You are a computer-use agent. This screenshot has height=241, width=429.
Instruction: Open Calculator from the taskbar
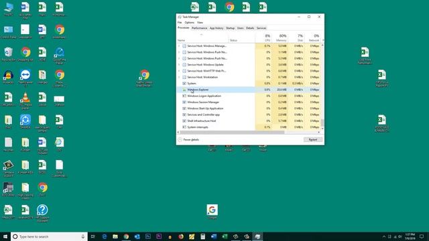(202, 236)
